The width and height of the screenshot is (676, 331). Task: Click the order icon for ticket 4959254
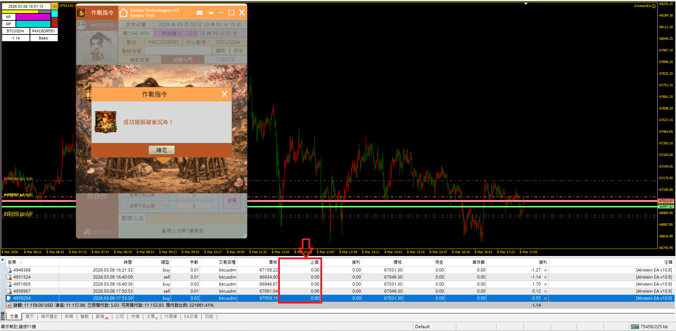9,298
